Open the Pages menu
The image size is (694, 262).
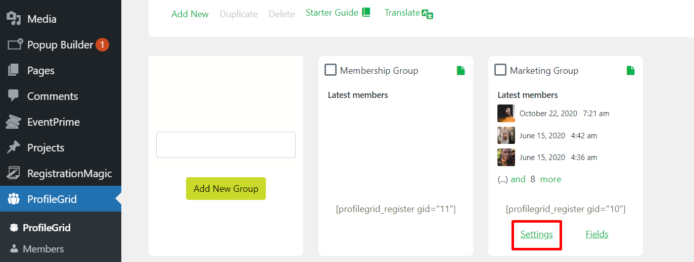tap(61, 71)
